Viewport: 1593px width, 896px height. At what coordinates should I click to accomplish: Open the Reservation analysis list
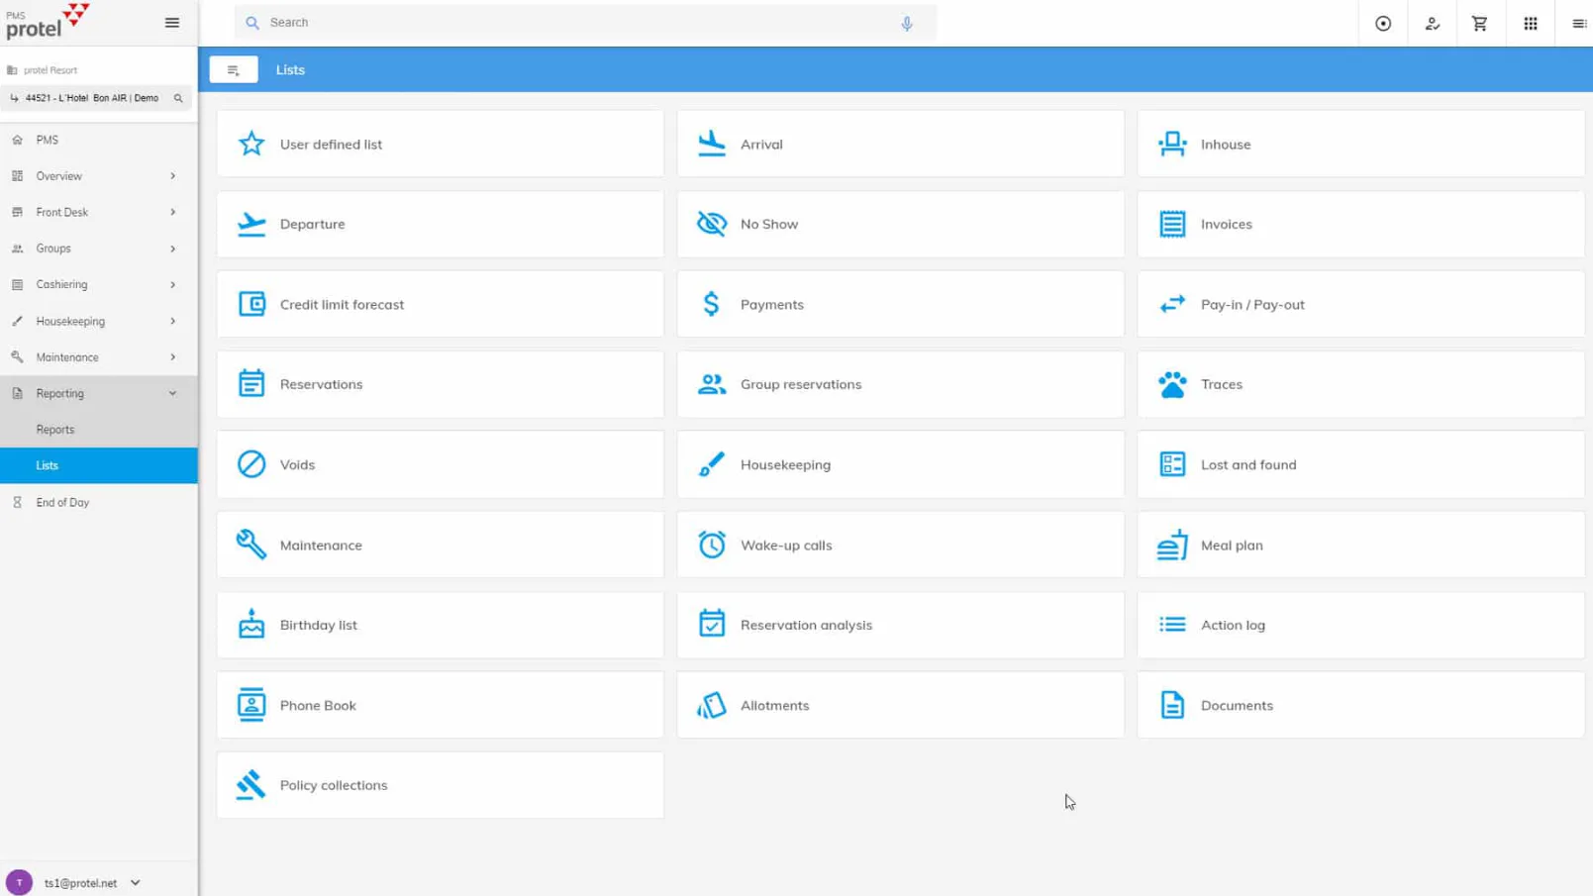pos(901,625)
